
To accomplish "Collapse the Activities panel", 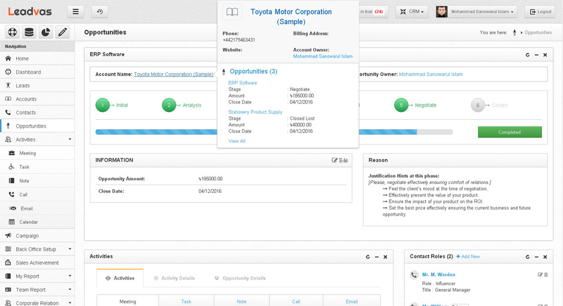I will [377, 257].
